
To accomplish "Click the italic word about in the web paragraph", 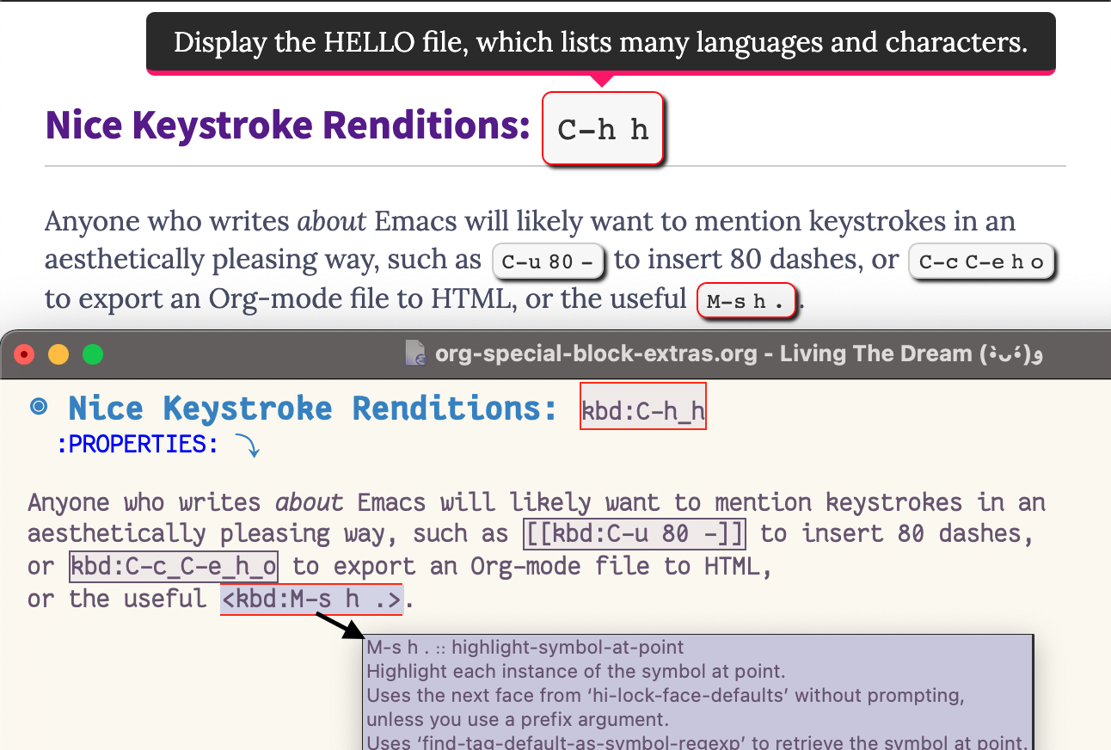I will [x=332, y=221].
